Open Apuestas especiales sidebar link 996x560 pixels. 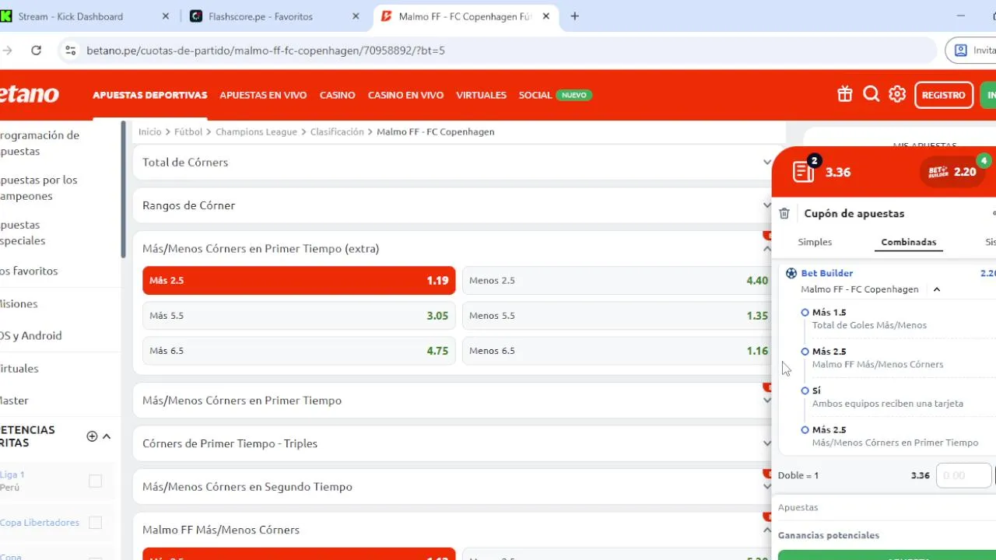pyautogui.click(x=23, y=233)
